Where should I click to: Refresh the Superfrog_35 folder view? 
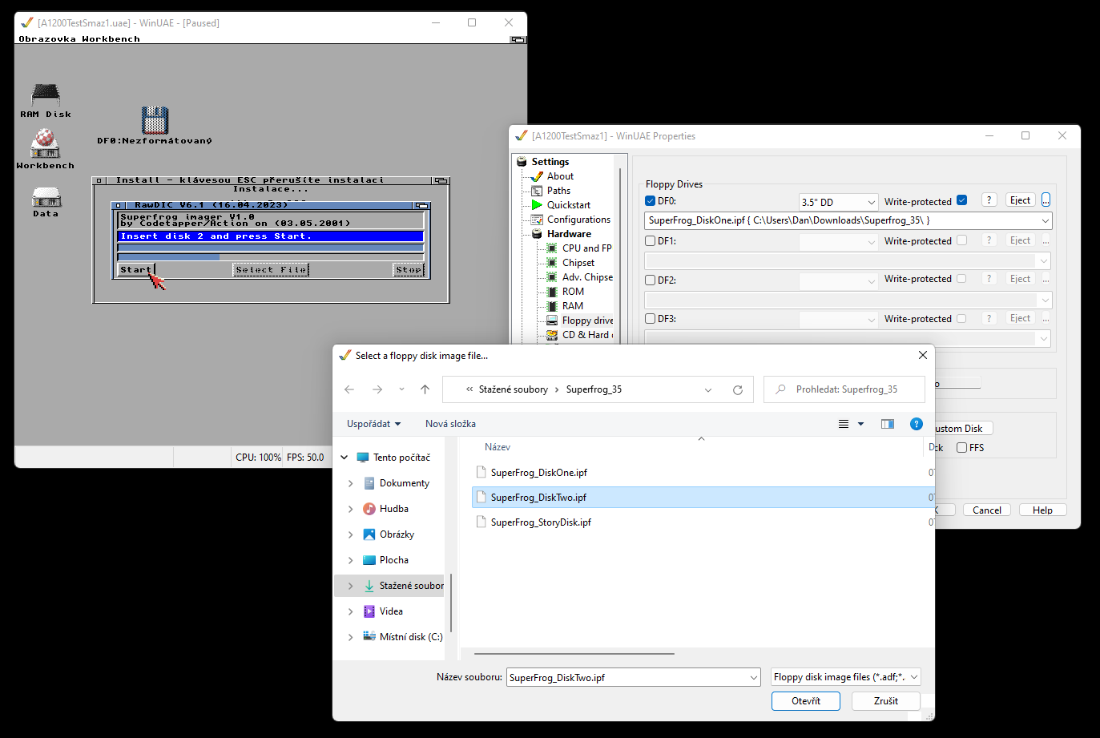737,390
